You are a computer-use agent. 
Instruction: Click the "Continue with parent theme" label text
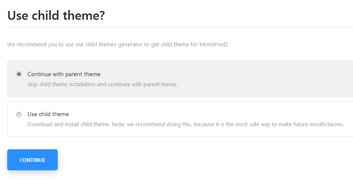(64, 74)
